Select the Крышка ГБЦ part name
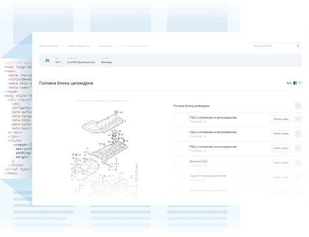309x237 pixels. point(198,161)
